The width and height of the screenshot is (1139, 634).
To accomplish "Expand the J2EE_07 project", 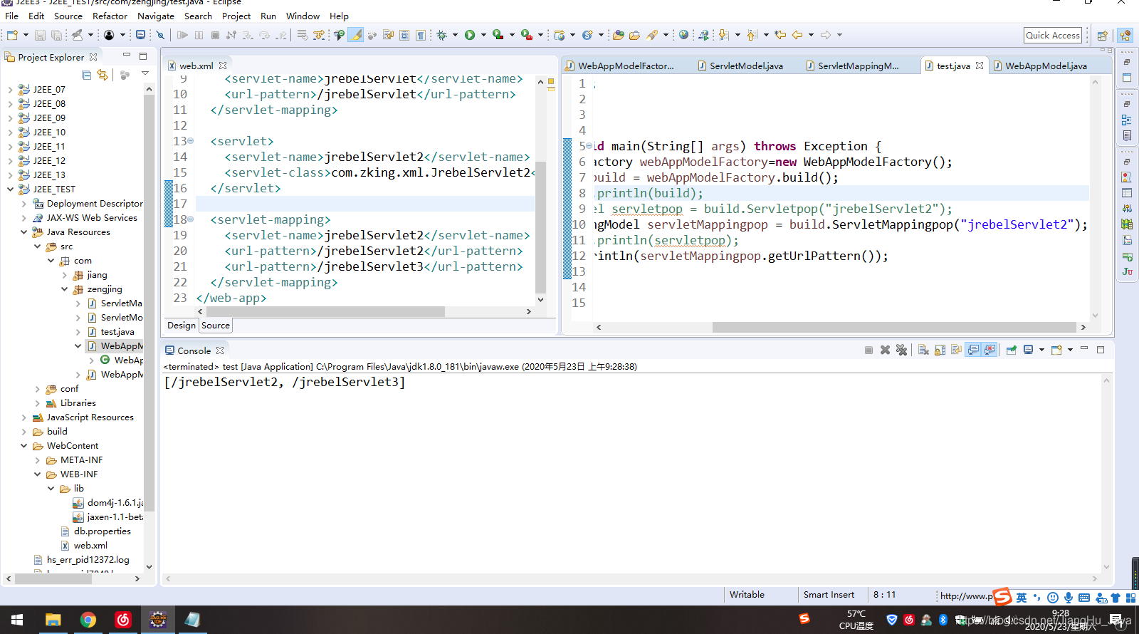I will [x=10, y=90].
